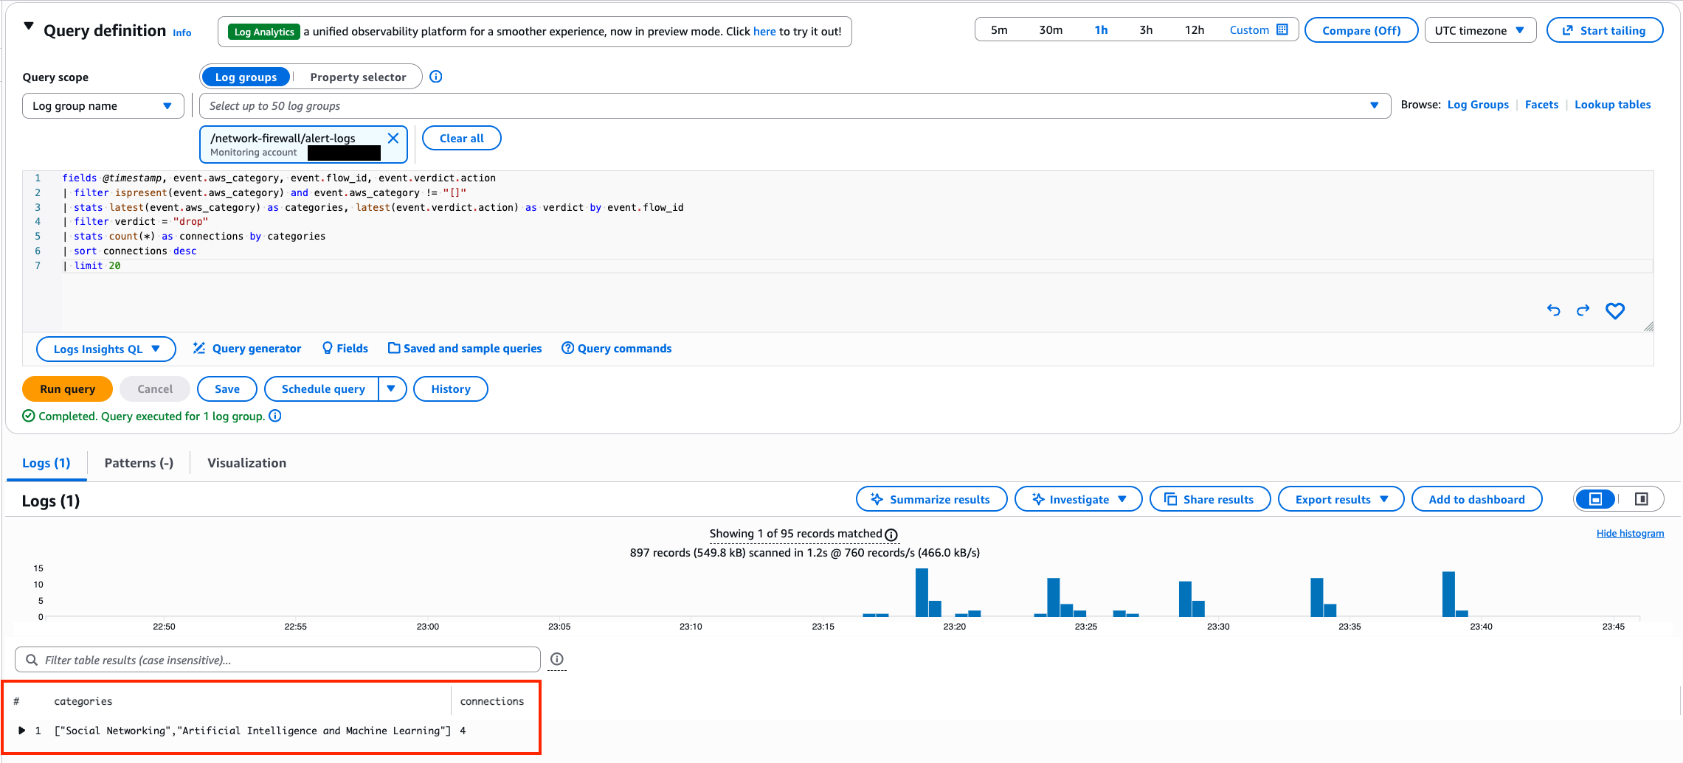
Task: Open the Fields panel
Action: (x=345, y=348)
